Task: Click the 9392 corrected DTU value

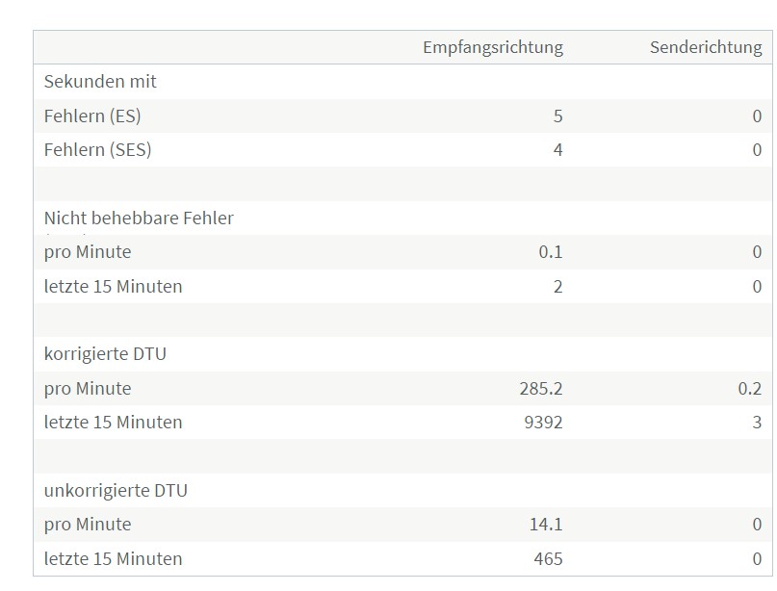Action: click(544, 423)
